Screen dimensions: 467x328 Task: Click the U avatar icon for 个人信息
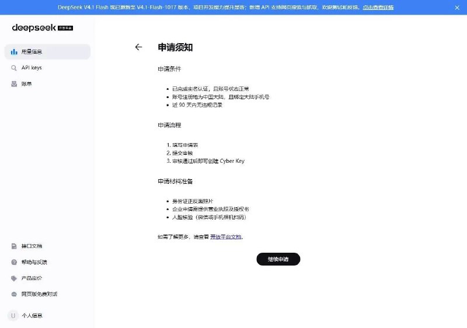tap(13, 316)
